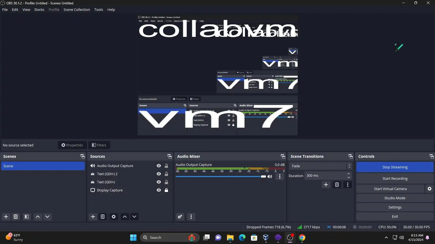This screenshot has height=244, width=435.
Task: Open source properties gear in Sources dock
Action: [x=114, y=217]
